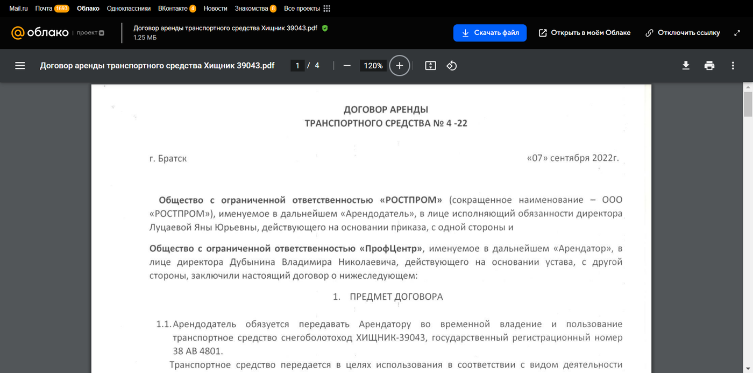
Task: Open ВКонтакте link with notifications
Action: click(x=173, y=9)
